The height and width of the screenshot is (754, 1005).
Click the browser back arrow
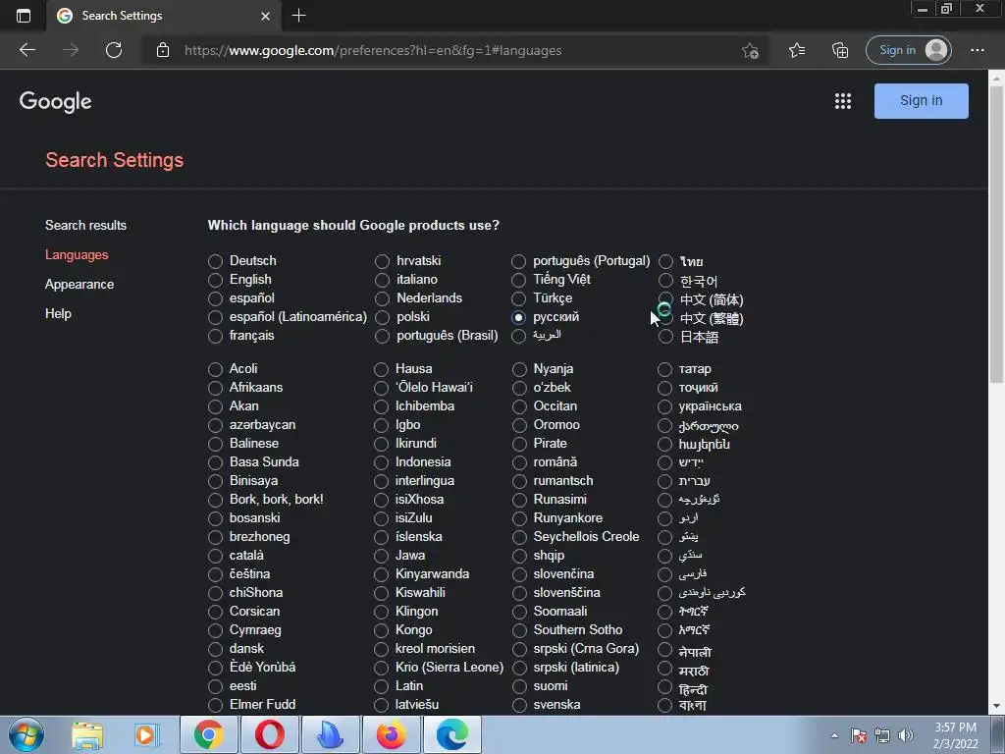[x=26, y=50]
